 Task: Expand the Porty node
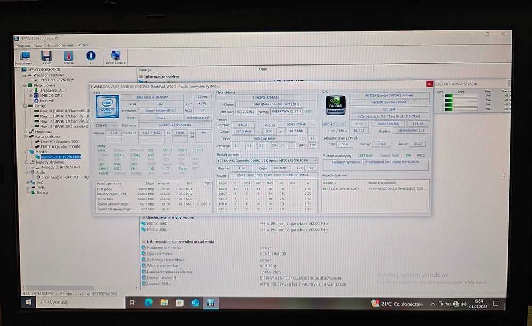[x=27, y=188]
